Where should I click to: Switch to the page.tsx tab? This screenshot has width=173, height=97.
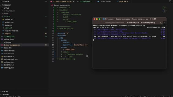tap(122, 1)
